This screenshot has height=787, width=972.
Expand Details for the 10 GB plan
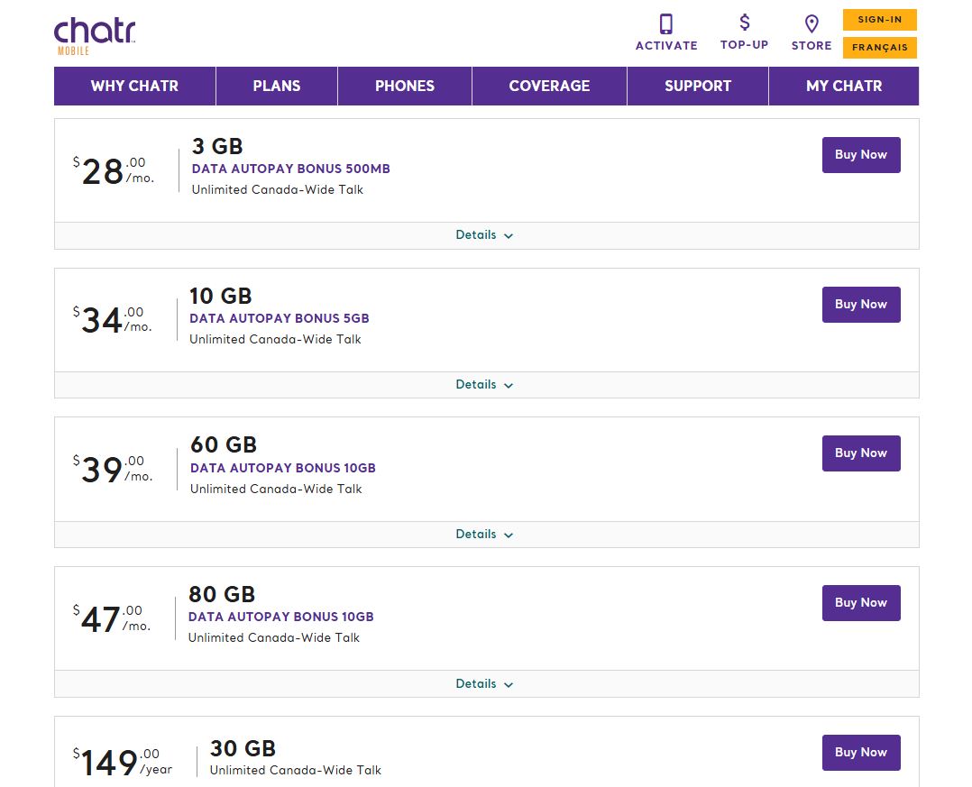(484, 384)
